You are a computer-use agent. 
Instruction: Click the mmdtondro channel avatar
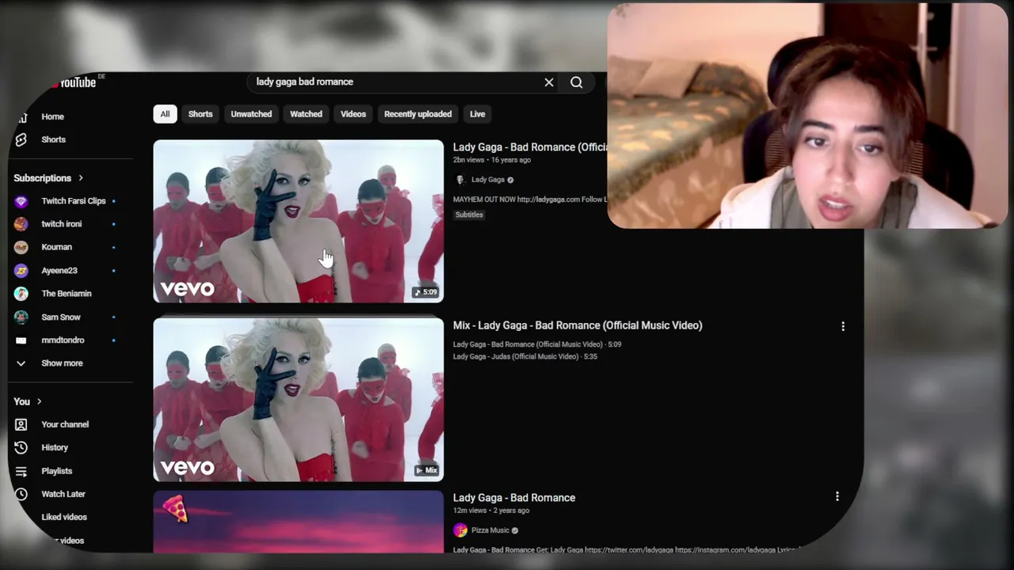tap(21, 340)
